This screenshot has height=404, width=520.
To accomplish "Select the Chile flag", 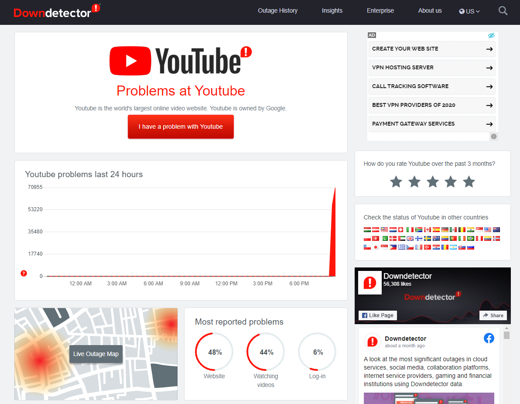I will click(367, 247).
